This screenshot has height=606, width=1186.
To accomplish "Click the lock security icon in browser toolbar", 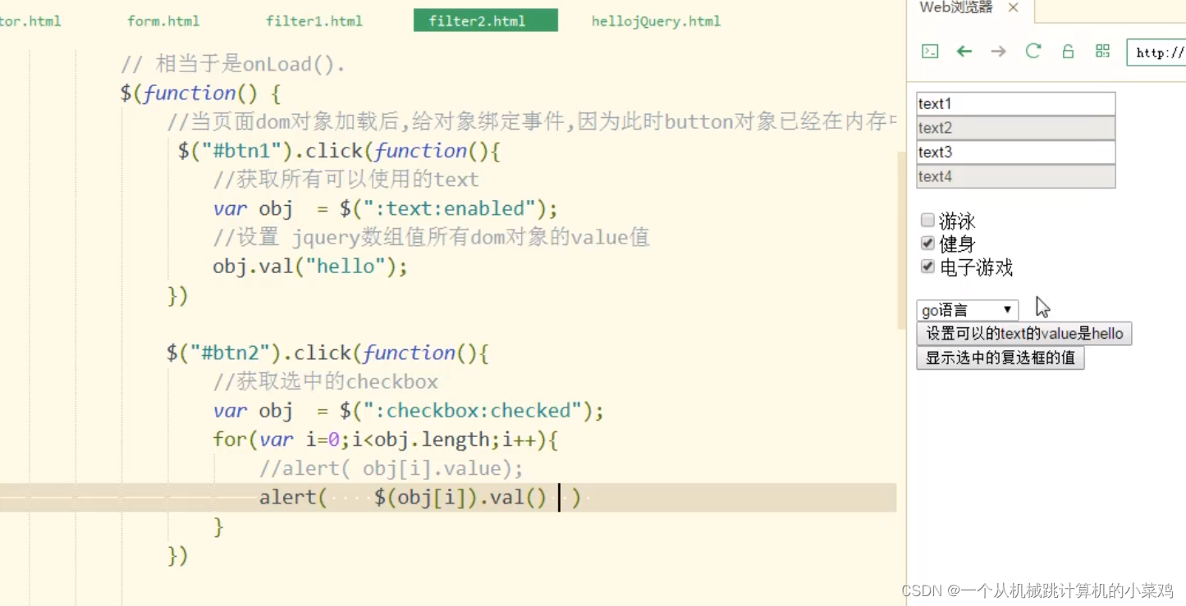I will (1067, 51).
